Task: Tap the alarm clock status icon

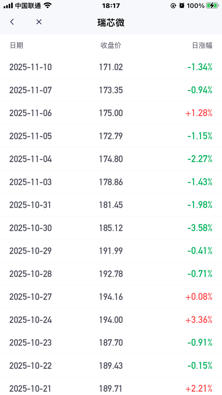Action: tap(182, 5)
